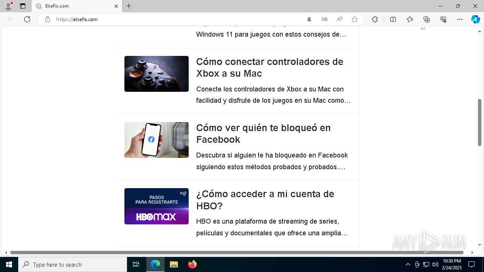Open a new tab with plus button

(129, 6)
